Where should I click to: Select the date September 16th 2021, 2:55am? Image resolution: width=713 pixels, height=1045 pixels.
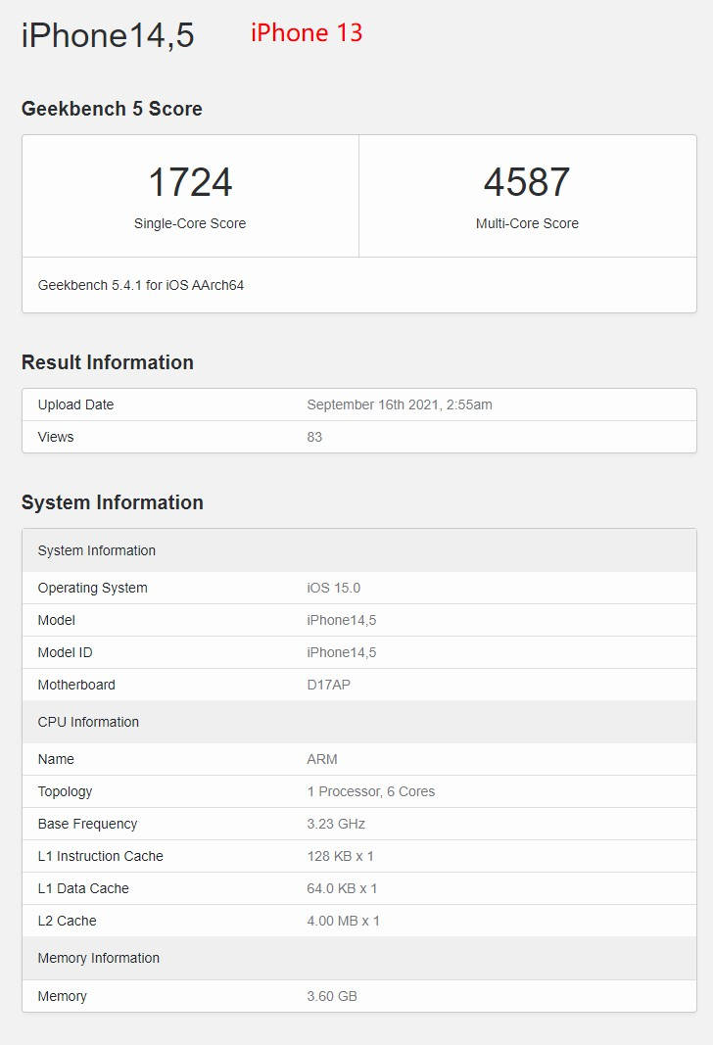[400, 404]
